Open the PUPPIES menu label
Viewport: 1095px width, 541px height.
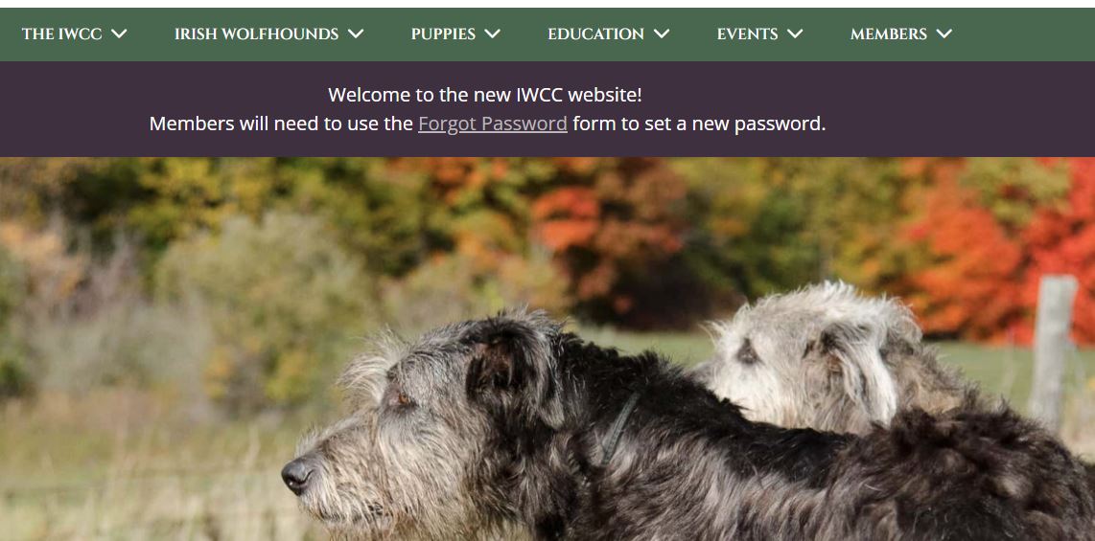tap(443, 34)
